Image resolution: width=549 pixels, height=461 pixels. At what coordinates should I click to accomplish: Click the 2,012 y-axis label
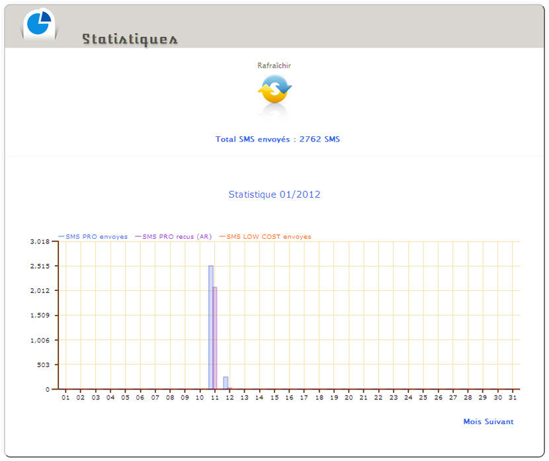tap(40, 290)
